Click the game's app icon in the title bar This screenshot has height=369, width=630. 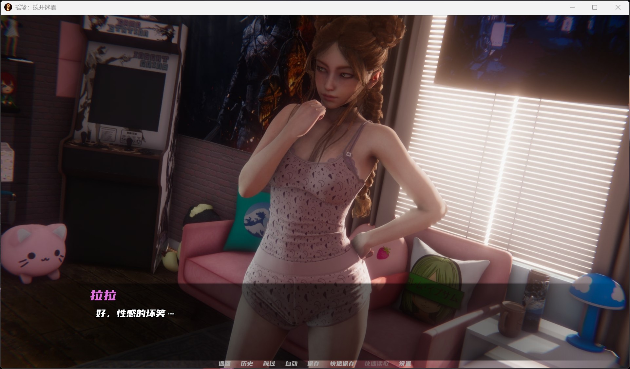[8, 7]
